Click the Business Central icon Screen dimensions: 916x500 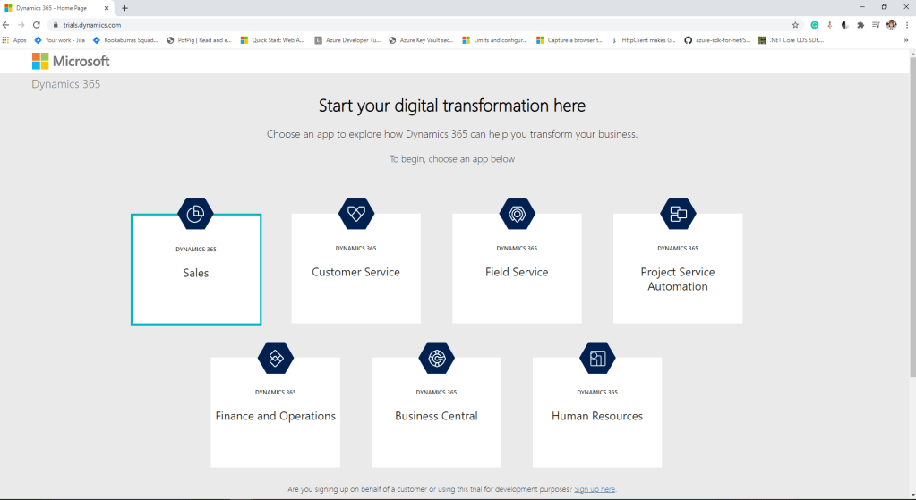coord(436,358)
